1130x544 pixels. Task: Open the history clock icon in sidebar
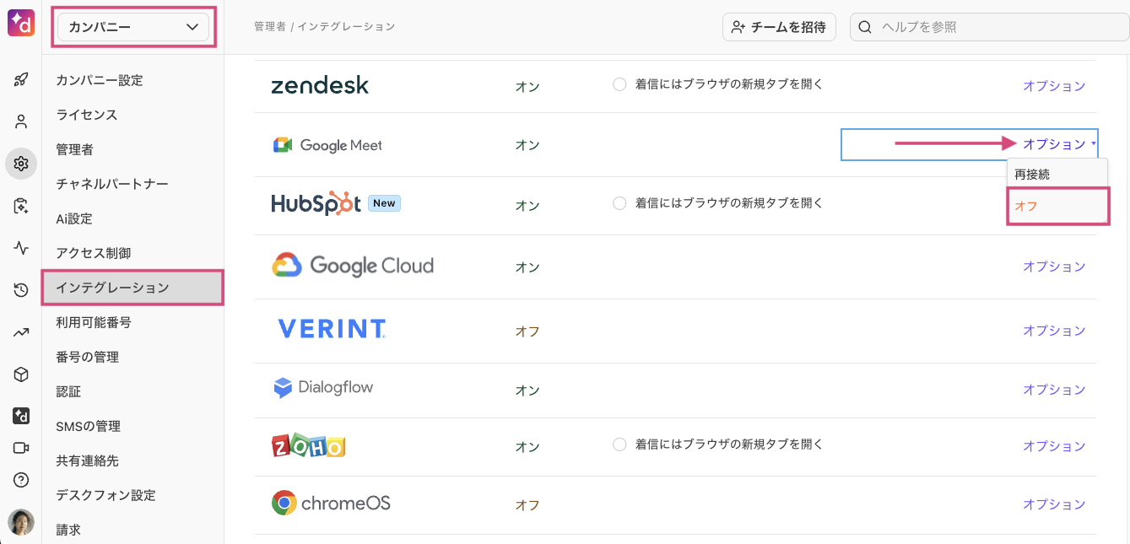pyautogui.click(x=21, y=290)
